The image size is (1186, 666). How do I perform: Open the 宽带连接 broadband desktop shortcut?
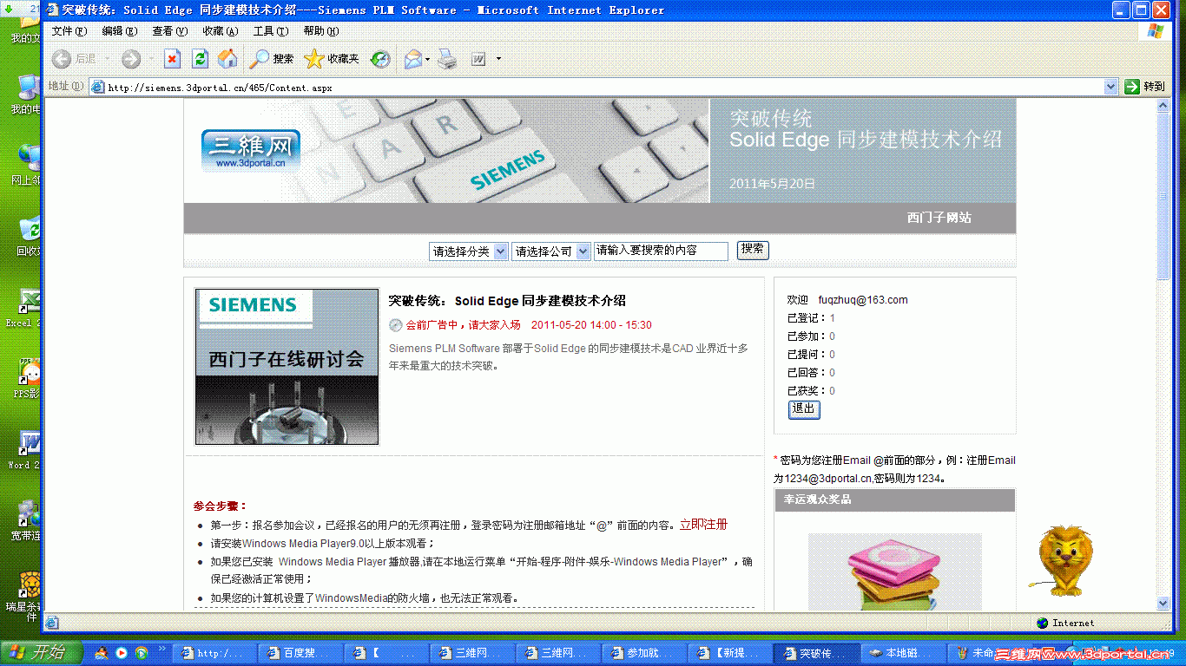click(26, 520)
